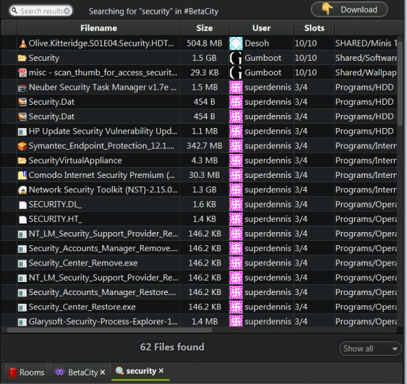Click the VLC cone icon beside Olive.Kitteridge file
The height and width of the screenshot is (384, 407).
22,43
